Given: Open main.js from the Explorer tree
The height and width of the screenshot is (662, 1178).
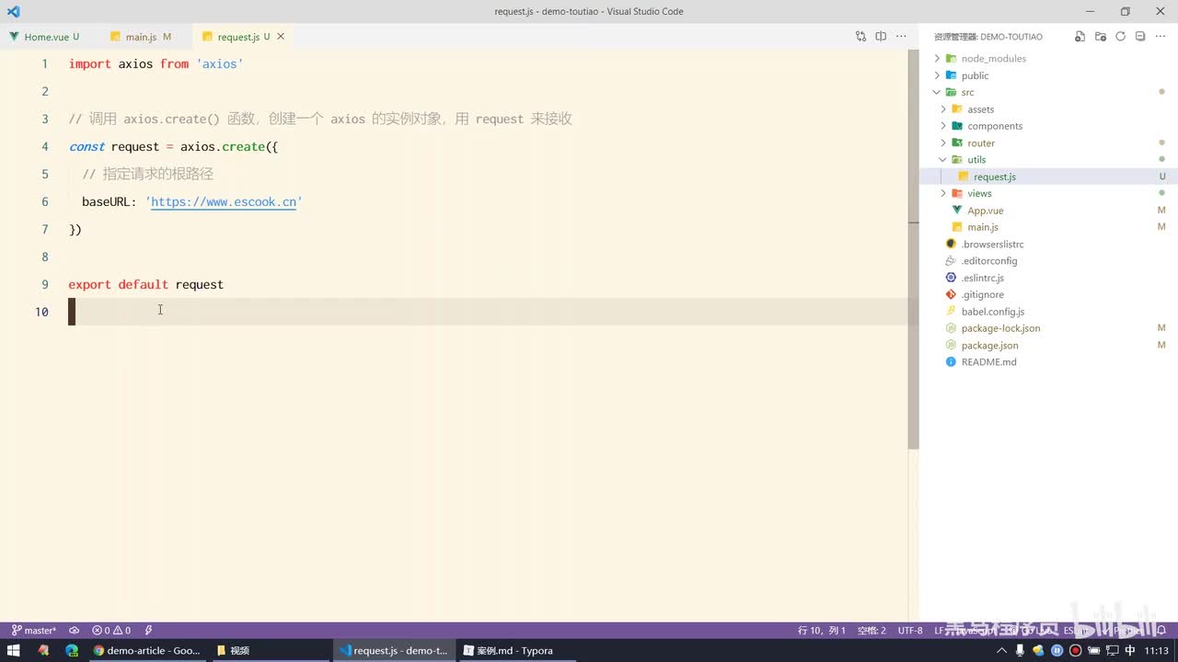Looking at the screenshot, I should pyautogui.click(x=1048, y=227).
